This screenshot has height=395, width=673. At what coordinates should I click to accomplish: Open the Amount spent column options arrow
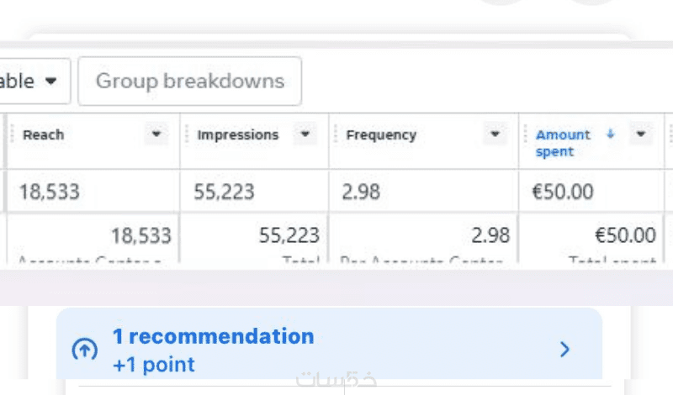642,134
